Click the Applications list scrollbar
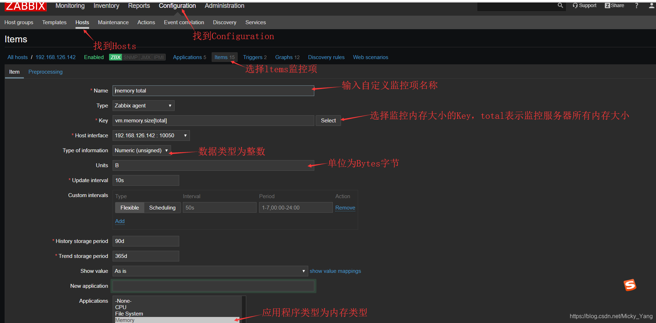The image size is (656, 323). pos(244,309)
